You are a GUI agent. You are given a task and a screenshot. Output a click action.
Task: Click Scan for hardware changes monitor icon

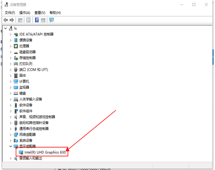point(51,20)
